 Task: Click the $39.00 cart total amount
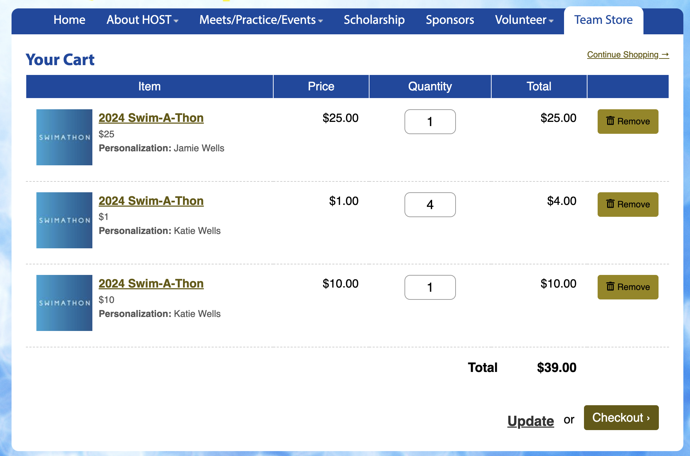557,367
